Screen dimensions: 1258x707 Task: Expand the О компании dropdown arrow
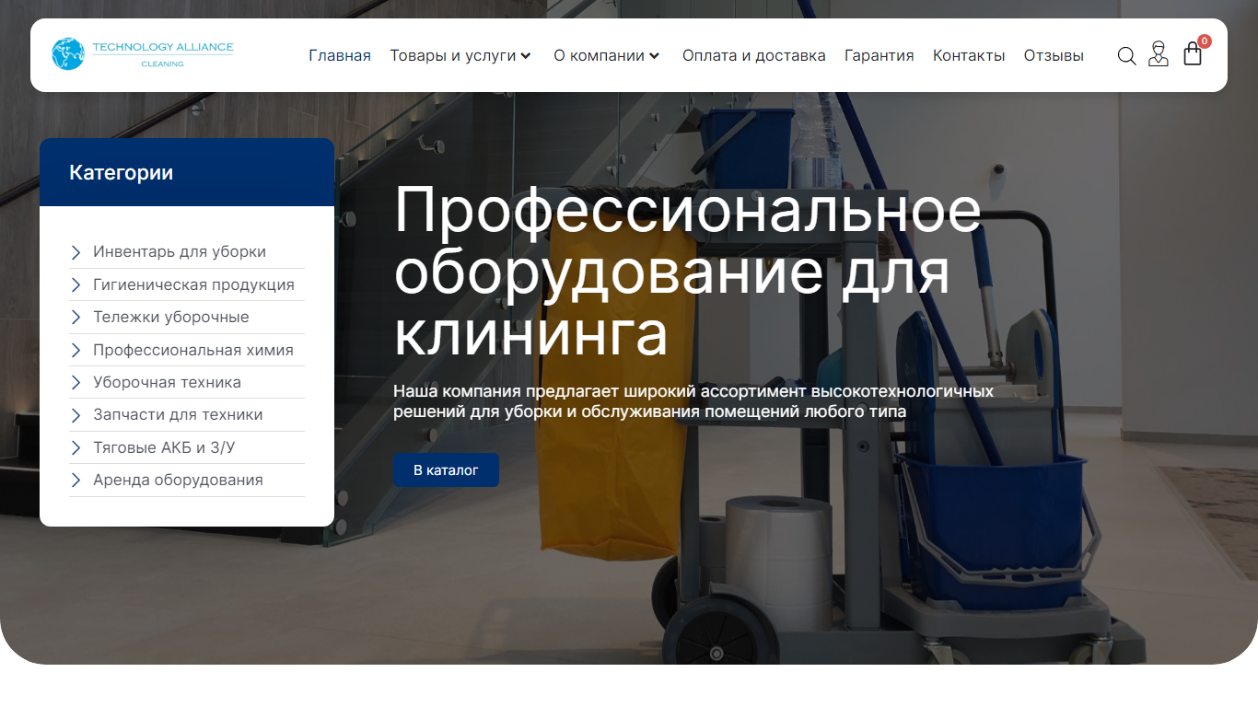pyautogui.click(x=654, y=56)
